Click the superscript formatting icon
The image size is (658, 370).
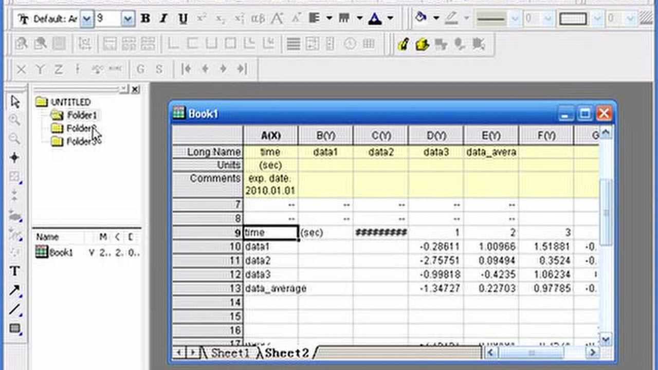click(202, 19)
